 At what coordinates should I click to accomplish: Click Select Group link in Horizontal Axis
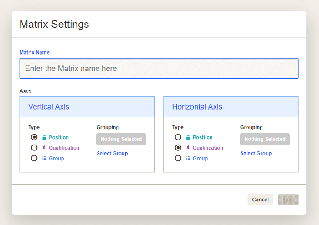256,153
